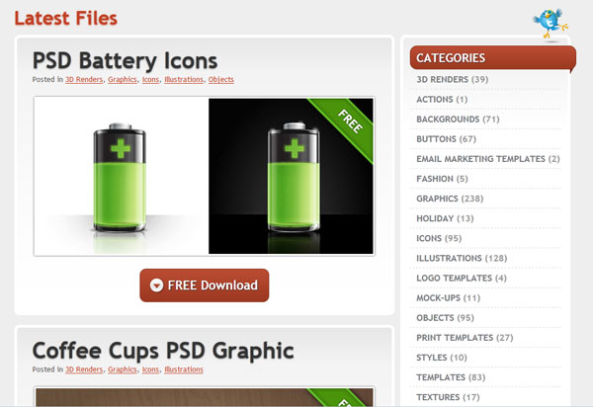Select the 3D Renders (39) category
The image size is (593, 407).
click(x=453, y=79)
